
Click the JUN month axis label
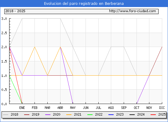pyautogui.click(x=86, y=108)
